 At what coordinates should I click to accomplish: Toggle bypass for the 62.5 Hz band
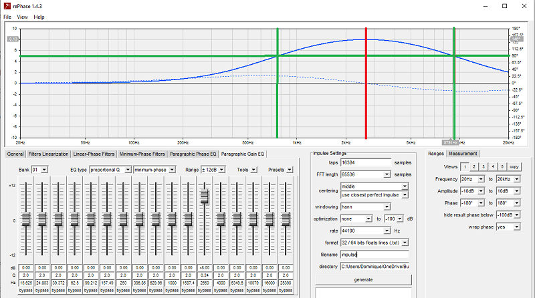point(75,291)
